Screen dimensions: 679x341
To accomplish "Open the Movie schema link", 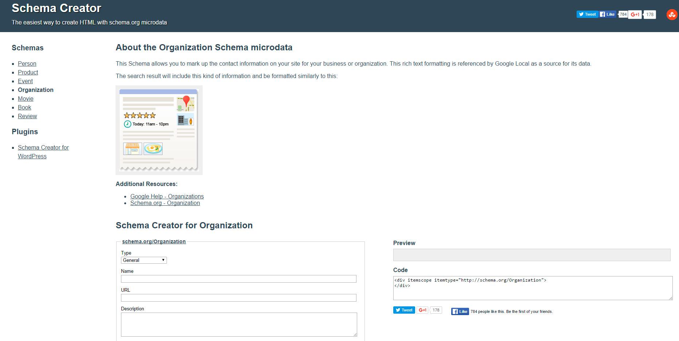I will (x=26, y=98).
